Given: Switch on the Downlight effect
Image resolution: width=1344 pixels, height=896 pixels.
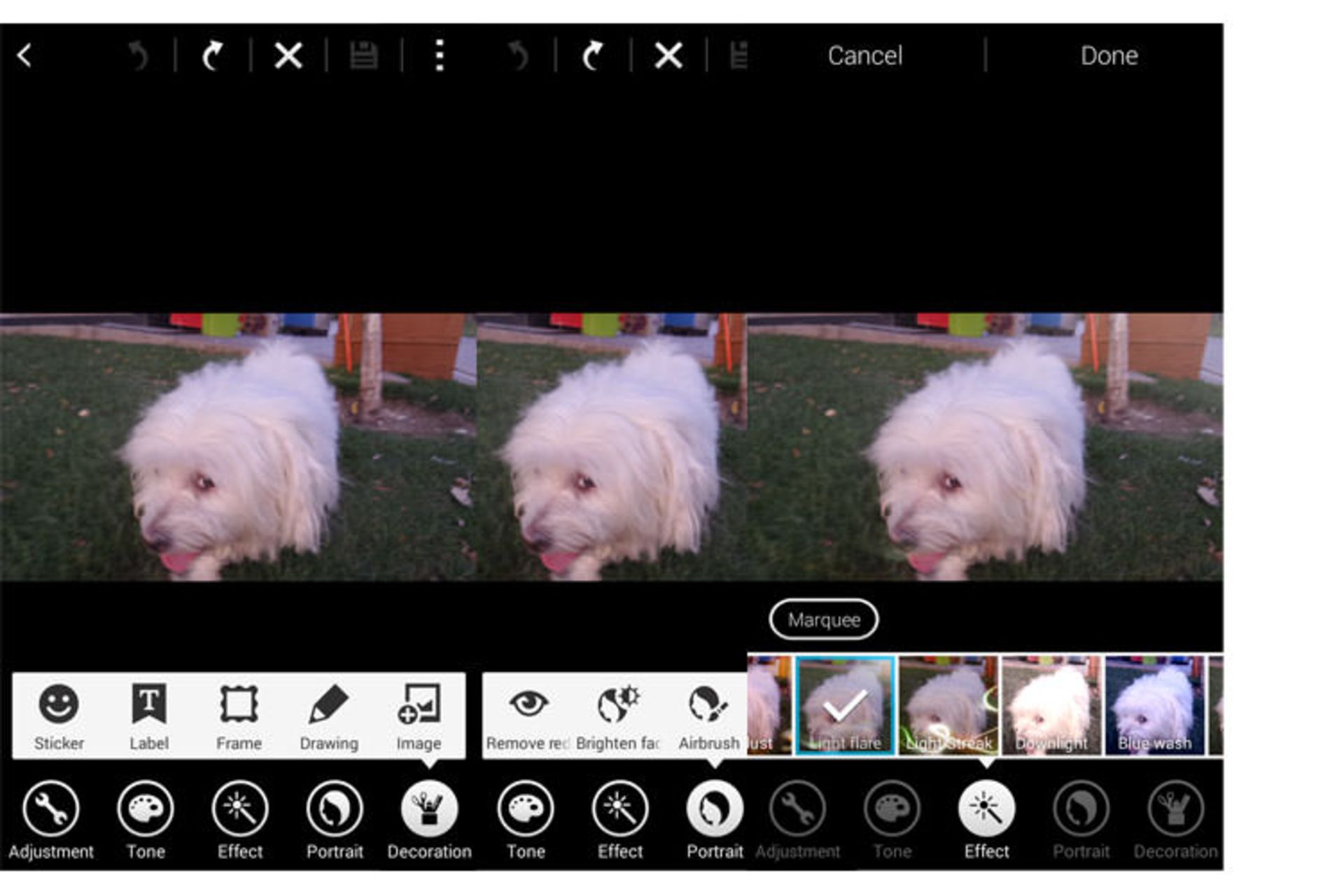Looking at the screenshot, I should point(1052,705).
